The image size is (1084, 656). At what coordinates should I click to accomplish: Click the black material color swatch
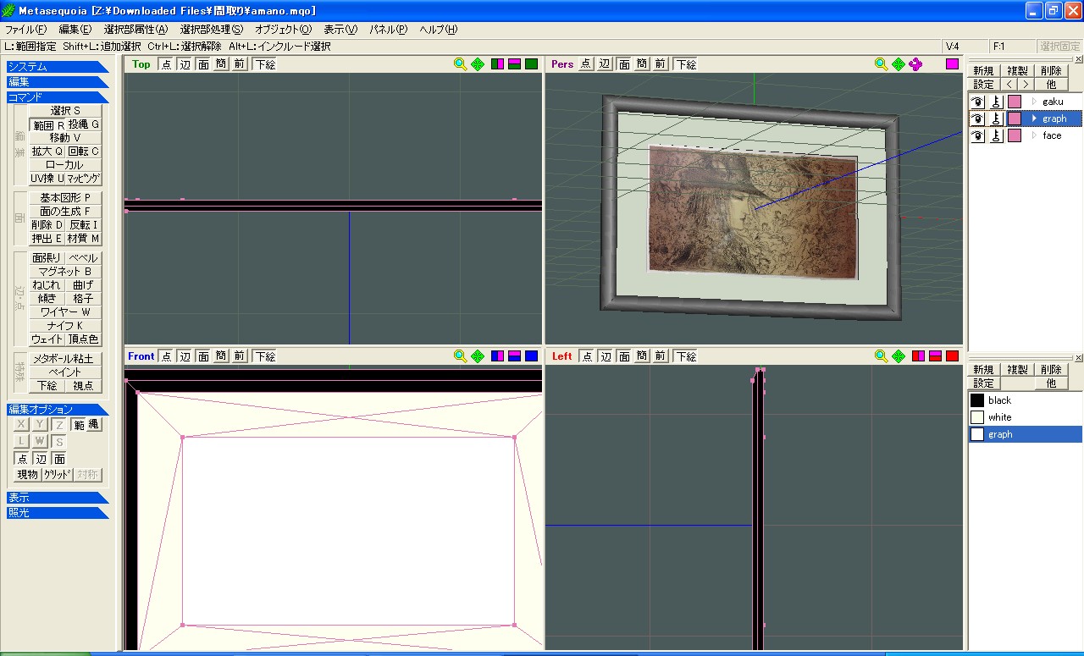(x=977, y=400)
